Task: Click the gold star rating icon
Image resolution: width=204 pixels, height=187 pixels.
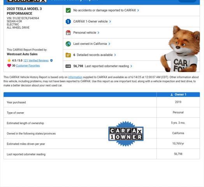Action: [x=9, y=60]
